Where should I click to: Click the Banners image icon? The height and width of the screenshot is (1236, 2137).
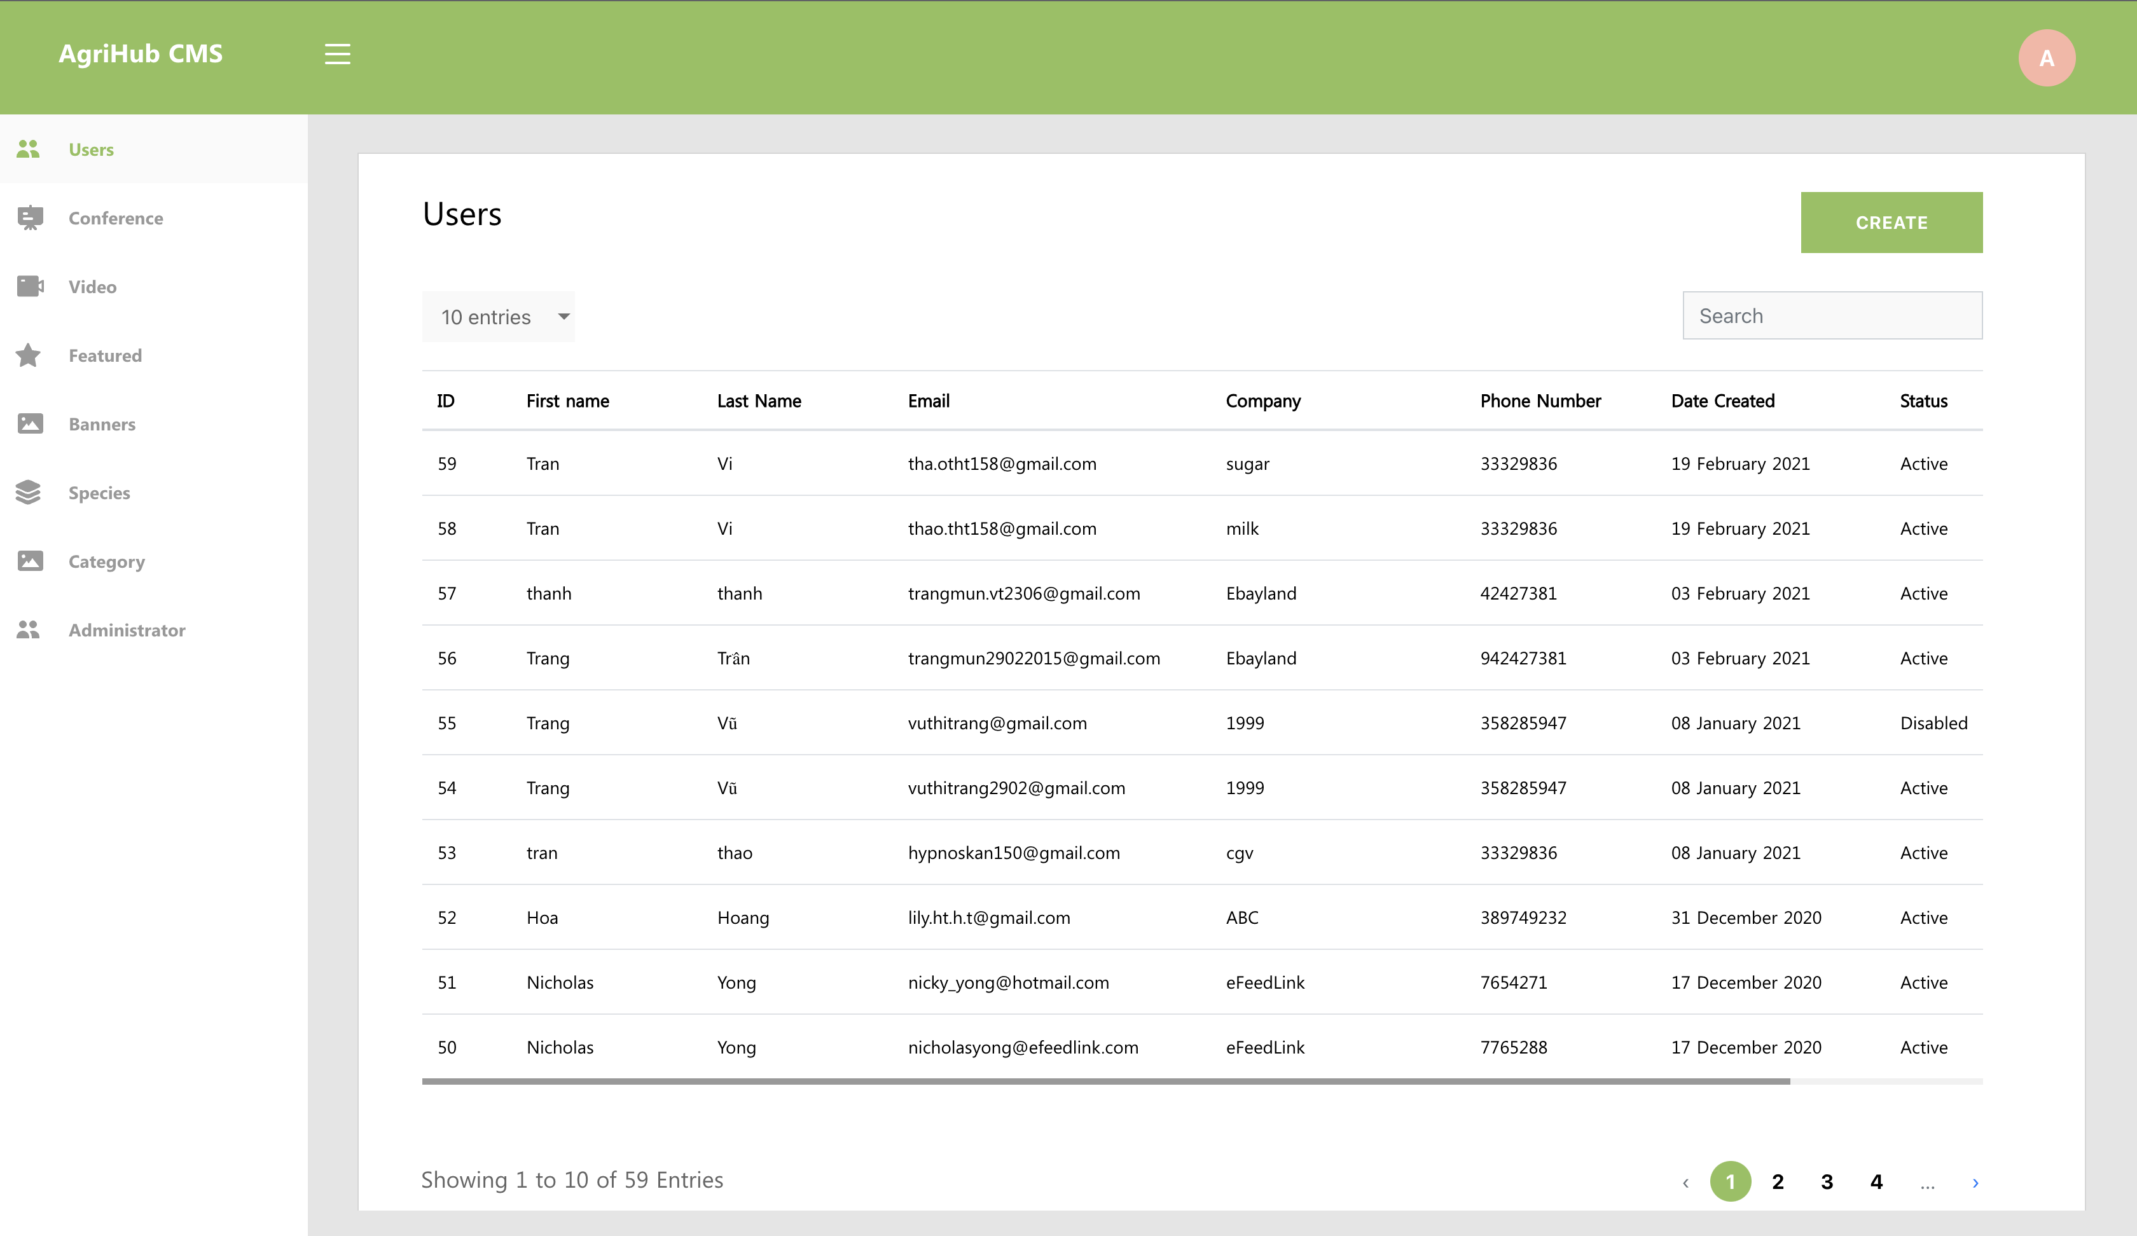(x=30, y=424)
